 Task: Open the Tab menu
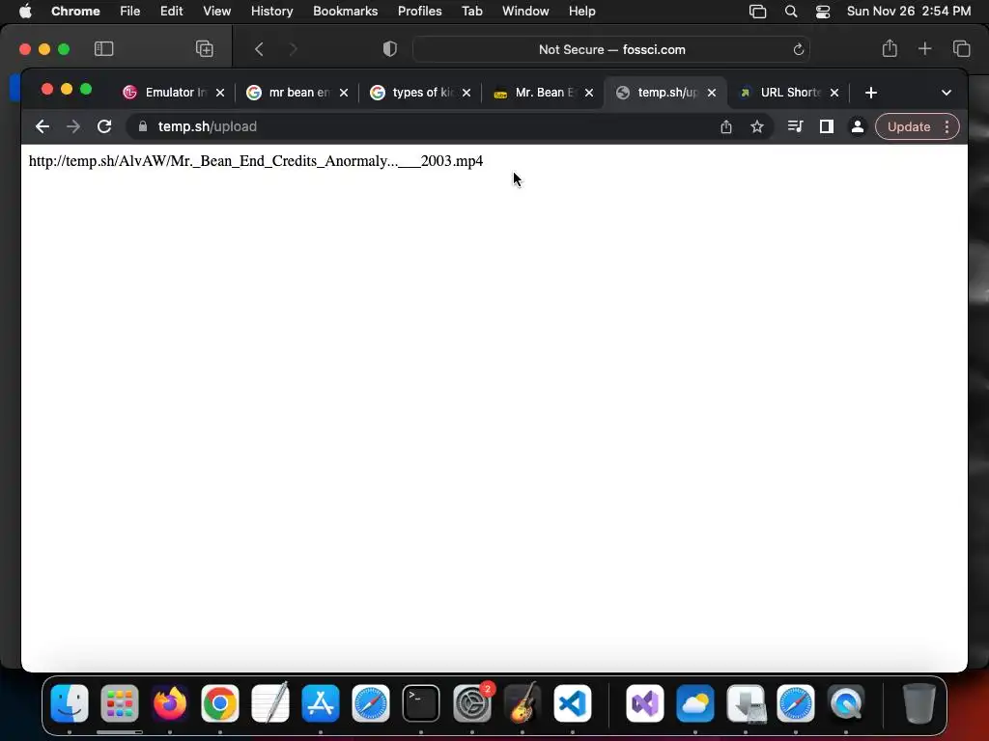471,12
